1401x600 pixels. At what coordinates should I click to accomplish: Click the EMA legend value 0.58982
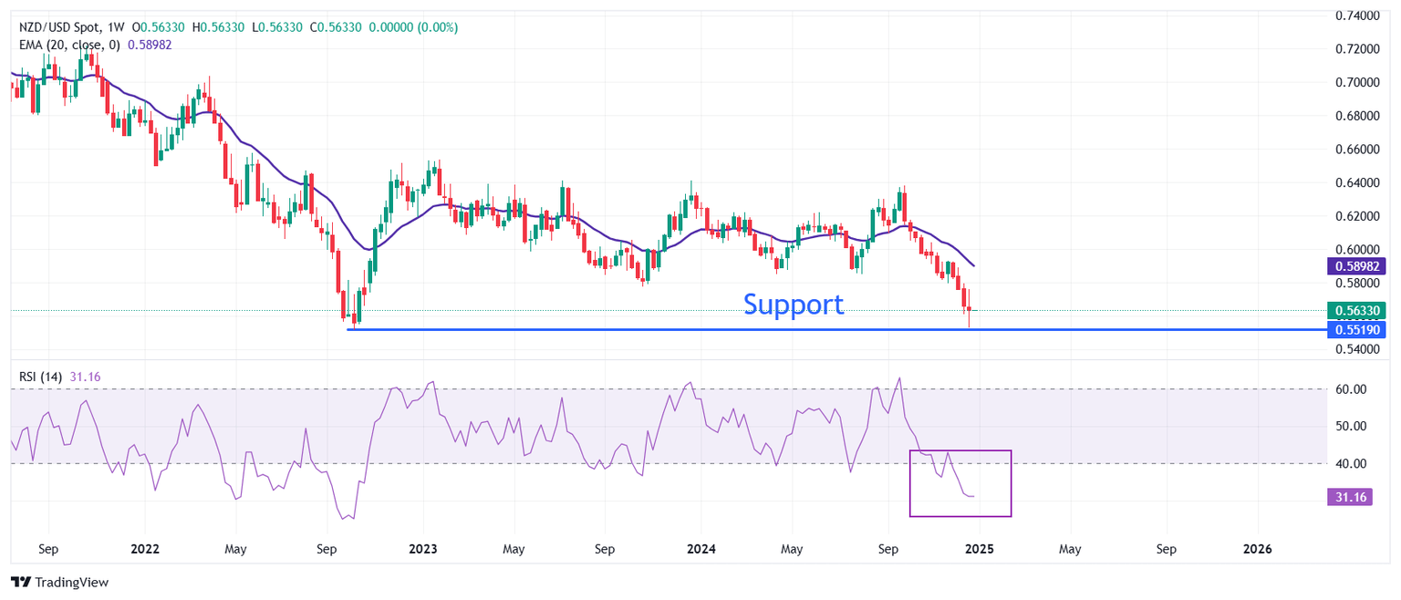pos(151,45)
